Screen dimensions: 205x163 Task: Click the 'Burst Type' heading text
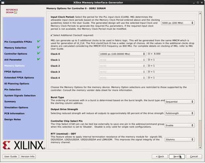(57, 98)
